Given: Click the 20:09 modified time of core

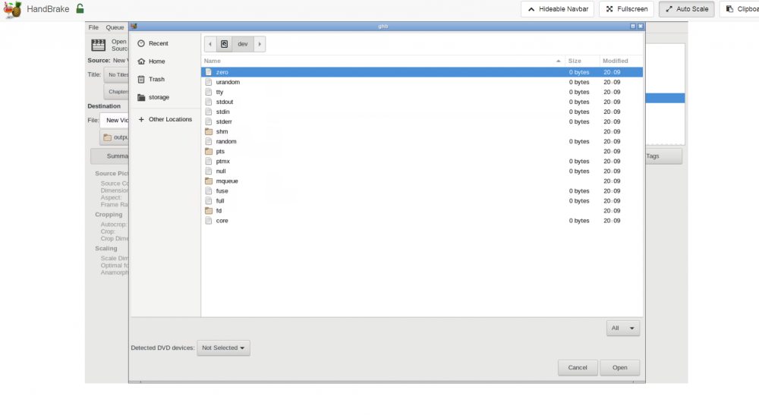Looking at the screenshot, I should [612, 221].
